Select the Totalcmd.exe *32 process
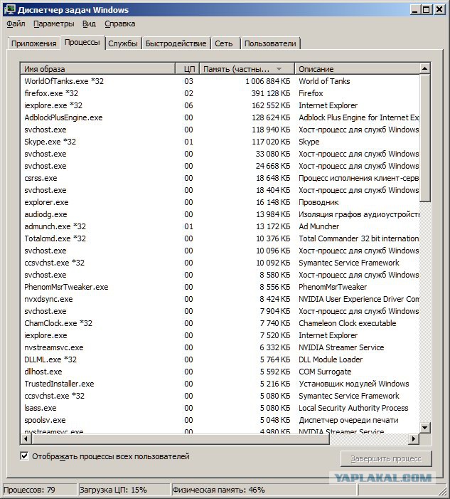This screenshot has height=499, width=450. [x=220, y=238]
